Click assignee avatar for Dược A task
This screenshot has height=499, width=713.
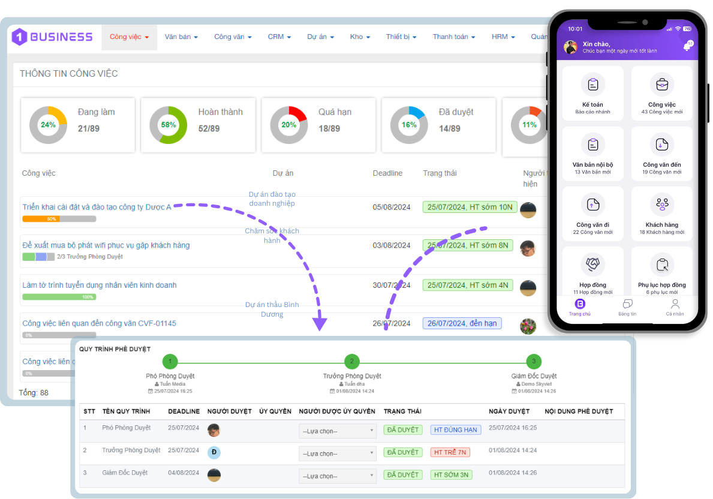[x=528, y=210]
